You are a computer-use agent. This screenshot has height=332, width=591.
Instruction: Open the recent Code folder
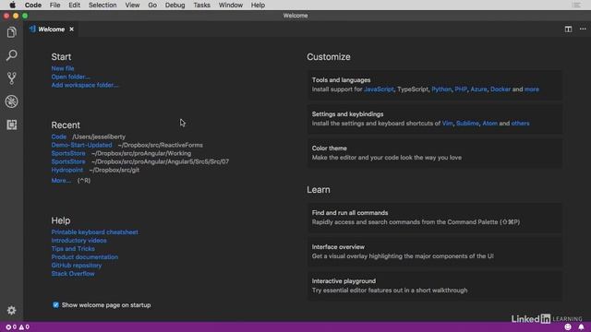pyautogui.click(x=59, y=136)
